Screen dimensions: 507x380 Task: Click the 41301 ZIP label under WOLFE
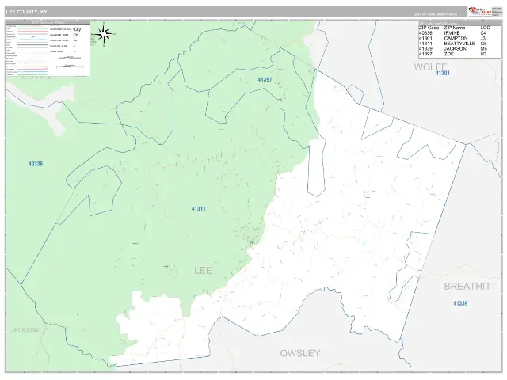coord(442,74)
